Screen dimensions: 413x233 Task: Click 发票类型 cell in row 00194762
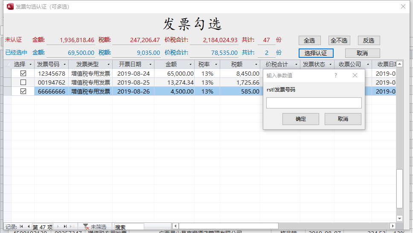90,82
